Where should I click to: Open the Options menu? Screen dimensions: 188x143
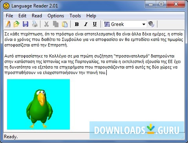[56, 16]
